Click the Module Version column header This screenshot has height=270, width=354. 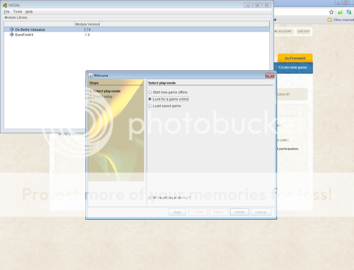87,24
